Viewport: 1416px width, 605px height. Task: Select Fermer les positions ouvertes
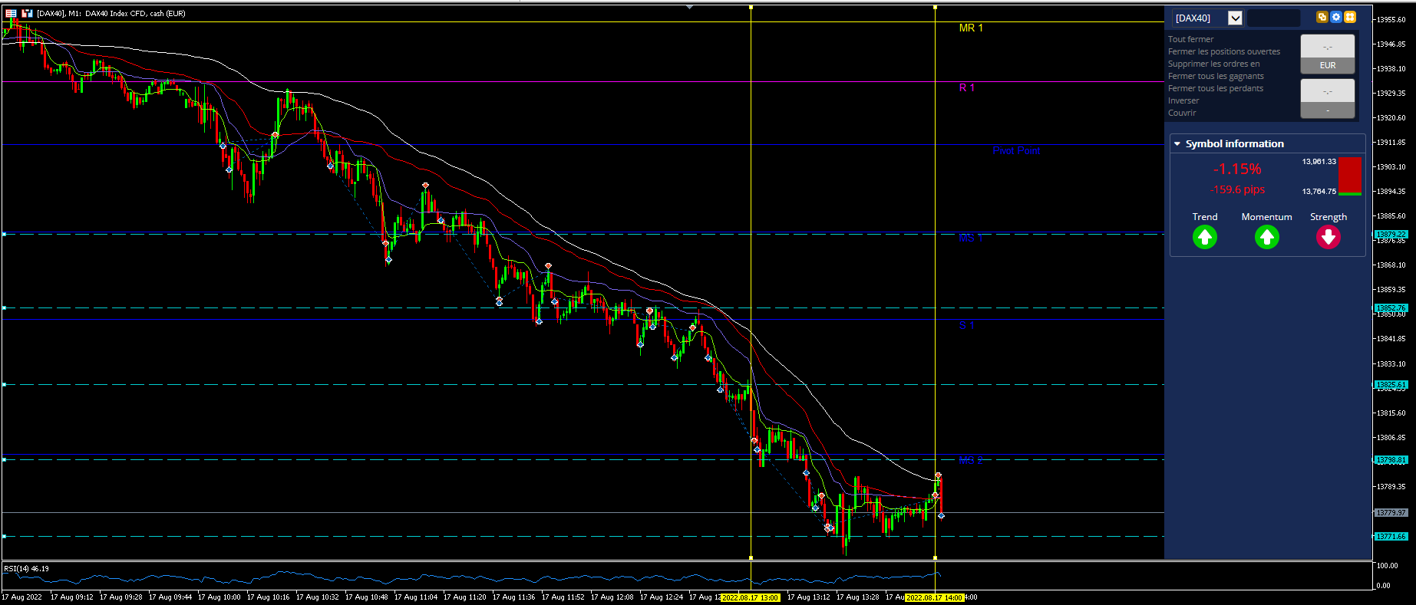coord(1224,51)
